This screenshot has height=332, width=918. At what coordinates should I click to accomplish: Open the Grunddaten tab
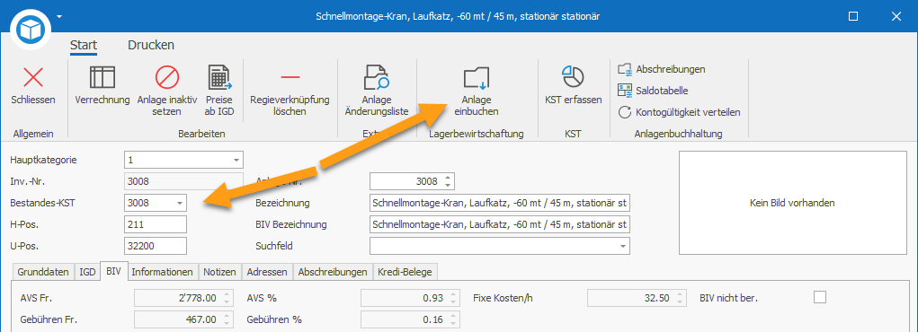[x=43, y=273]
